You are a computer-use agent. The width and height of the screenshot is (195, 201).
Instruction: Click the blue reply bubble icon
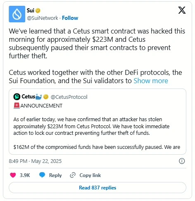(x=42, y=175)
